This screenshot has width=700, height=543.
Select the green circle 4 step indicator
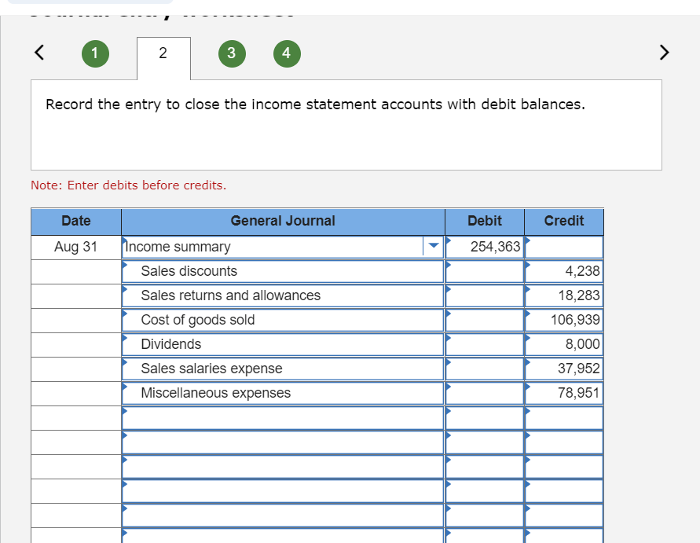pyautogui.click(x=287, y=53)
